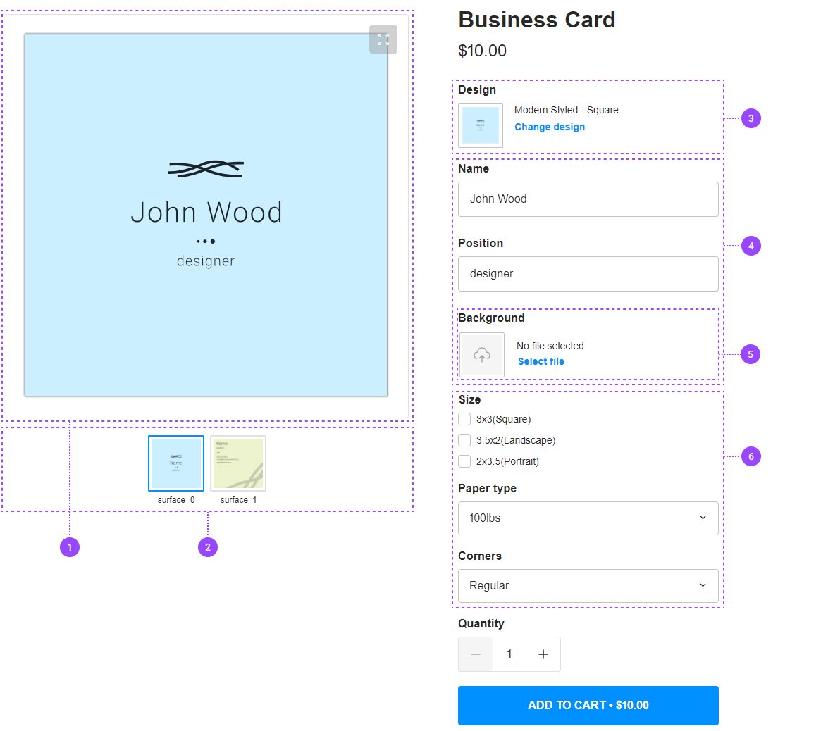Click the John Wood text on card preview
840x731 pixels.
tap(206, 212)
